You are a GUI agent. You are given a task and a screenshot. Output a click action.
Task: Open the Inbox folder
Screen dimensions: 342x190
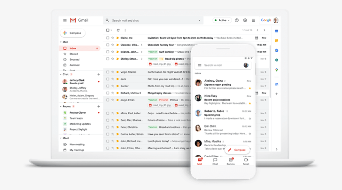(x=79, y=48)
